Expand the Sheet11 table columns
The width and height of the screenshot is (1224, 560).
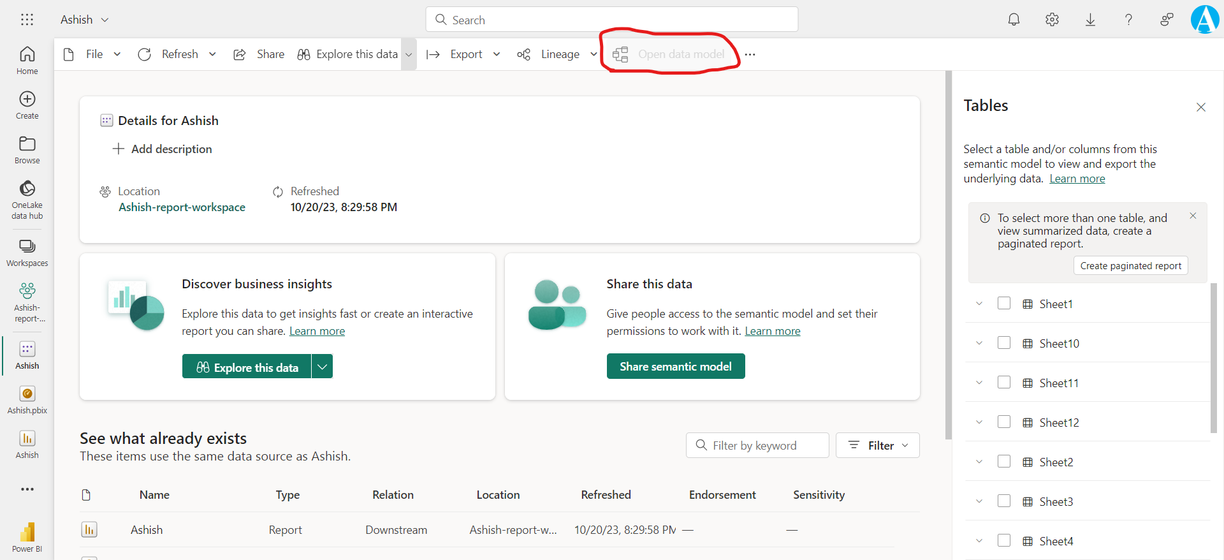[x=979, y=383]
